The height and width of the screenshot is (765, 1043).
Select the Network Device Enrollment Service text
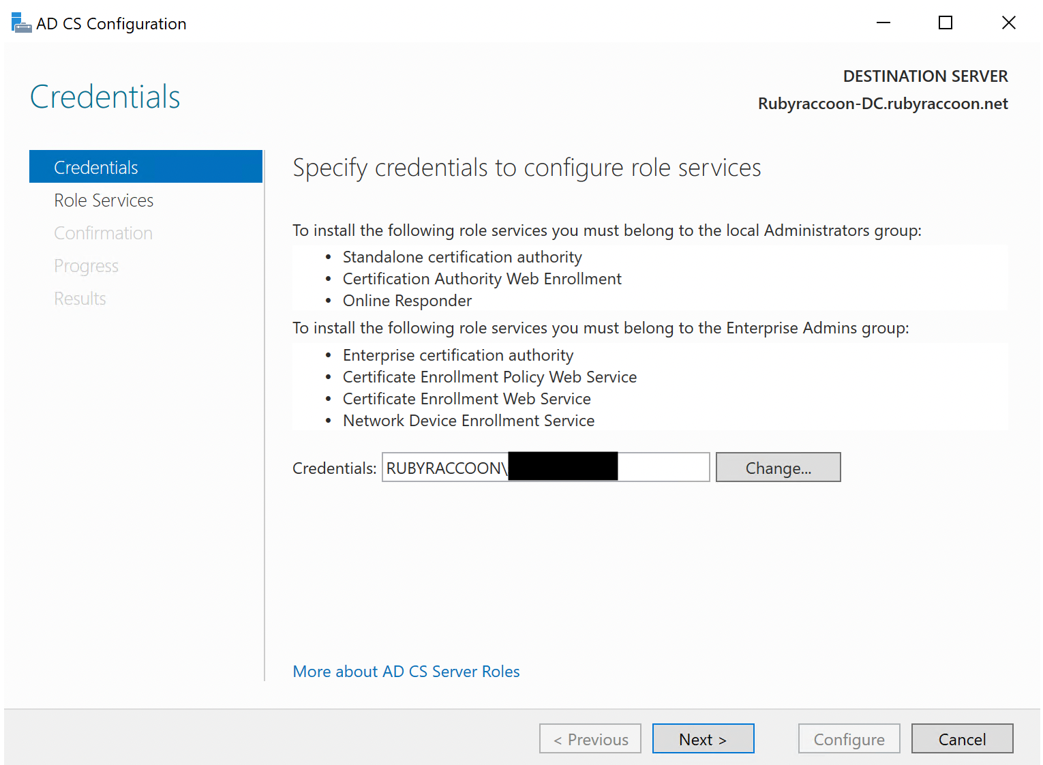coord(468,420)
